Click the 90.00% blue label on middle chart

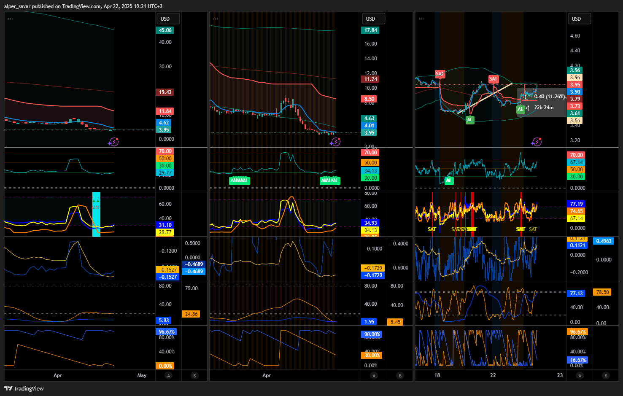coord(372,334)
